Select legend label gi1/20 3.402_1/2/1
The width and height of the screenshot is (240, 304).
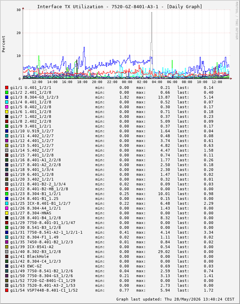(x=32, y=179)
